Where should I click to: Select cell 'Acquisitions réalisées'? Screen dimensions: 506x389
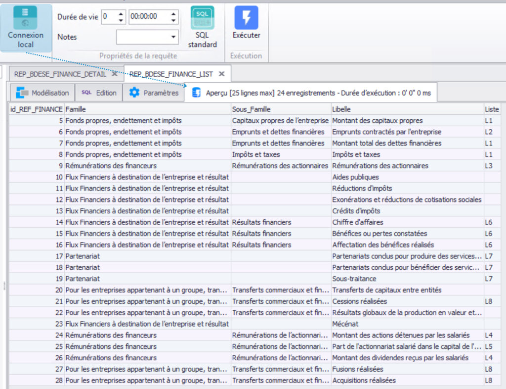(407, 381)
